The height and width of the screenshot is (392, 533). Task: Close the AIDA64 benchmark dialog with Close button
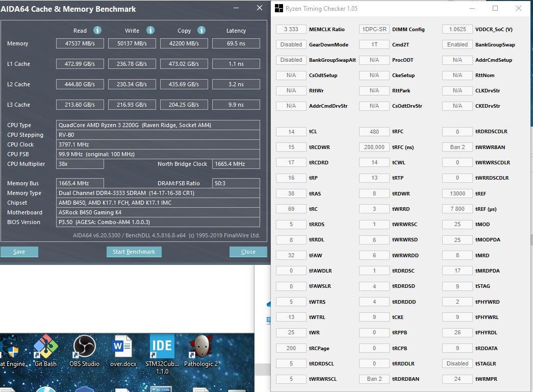pos(248,252)
